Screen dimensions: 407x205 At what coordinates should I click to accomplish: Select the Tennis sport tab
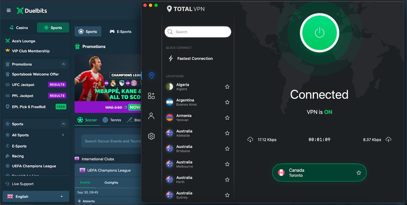(x=112, y=120)
